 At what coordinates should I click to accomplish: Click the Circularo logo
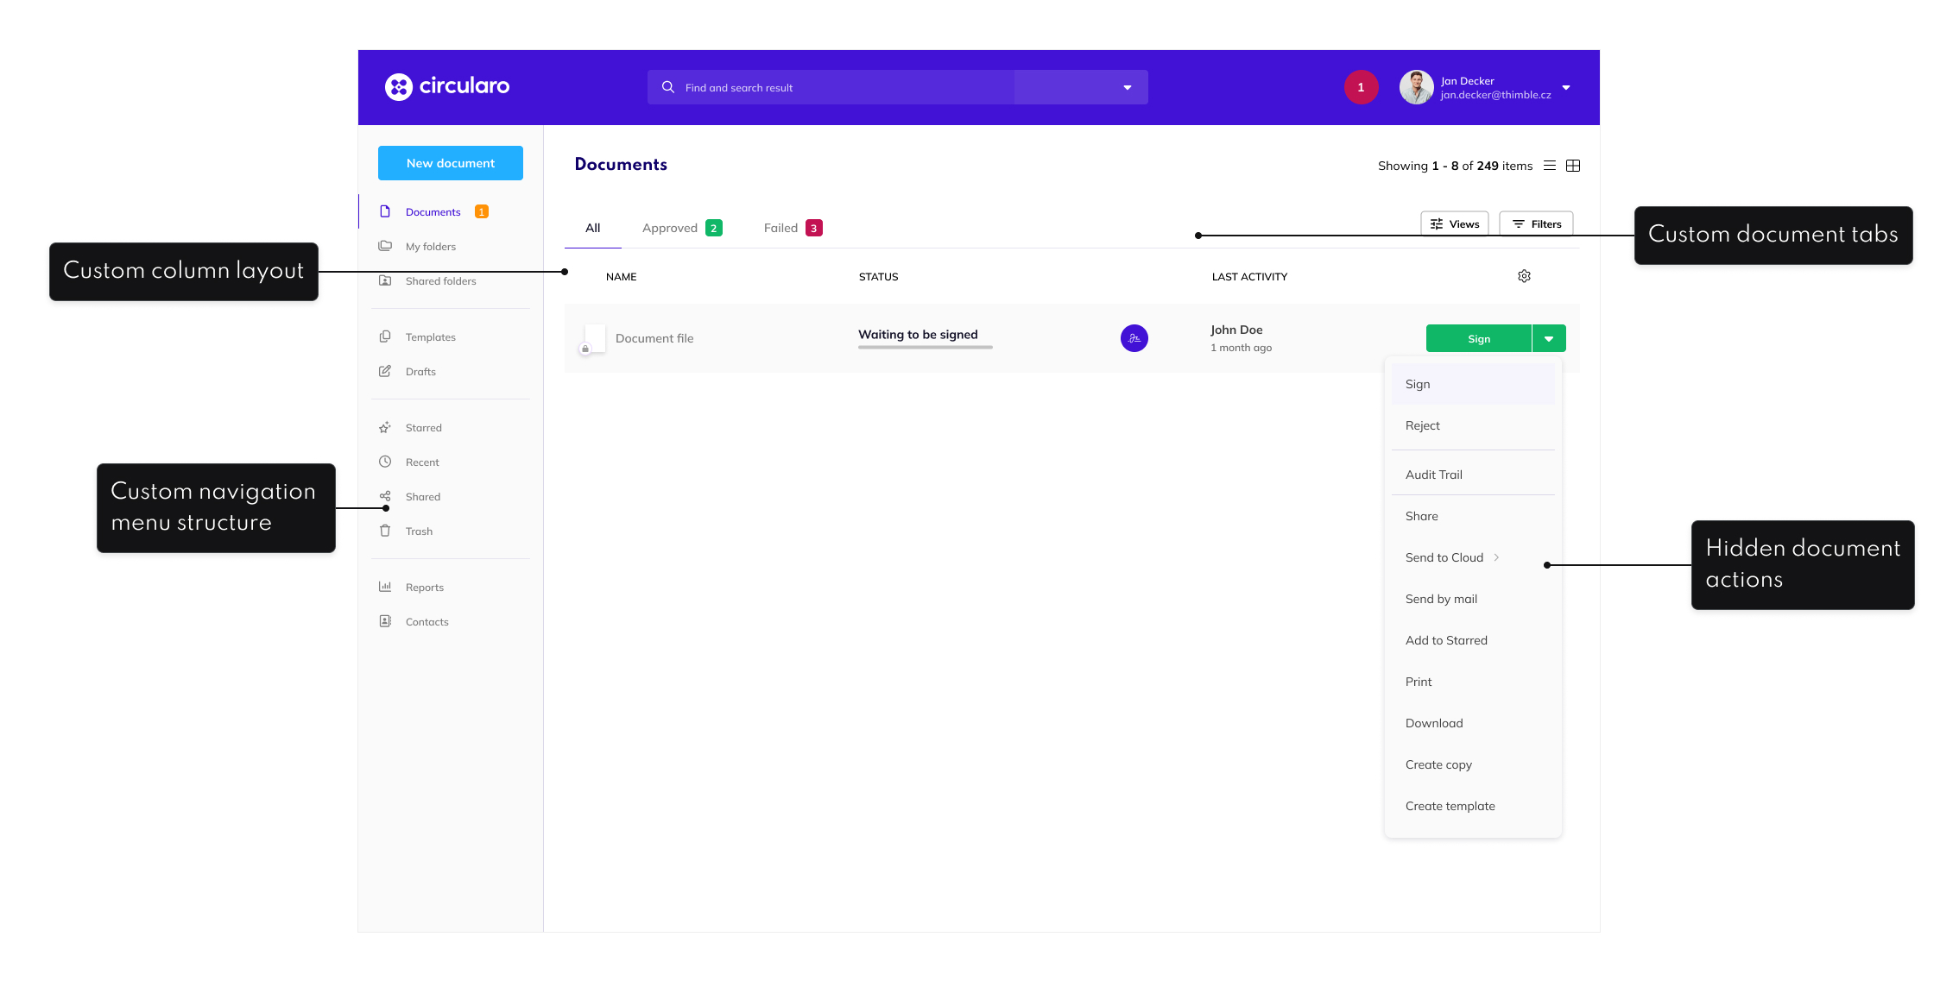point(447,86)
